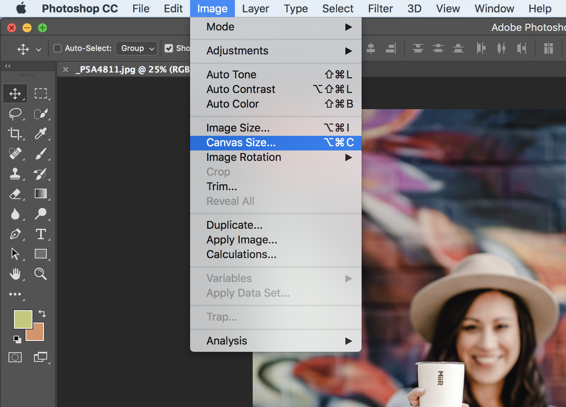The height and width of the screenshot is (407, 566).
Task: Select the Dodge tool
Action: 41,214
